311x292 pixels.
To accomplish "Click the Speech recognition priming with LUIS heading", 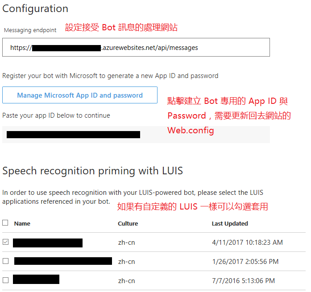I will pos(92,171).
